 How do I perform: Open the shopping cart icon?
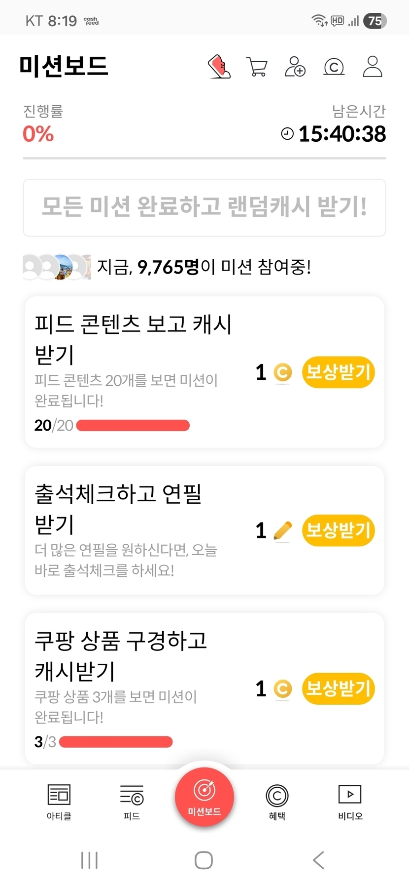pyautogui.click(x=257, y=67)
